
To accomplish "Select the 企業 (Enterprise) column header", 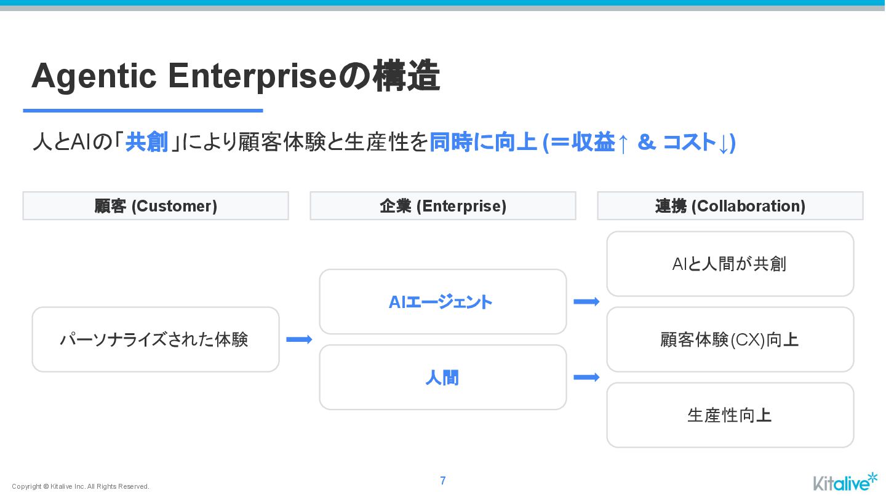I will tap(443, 206).
